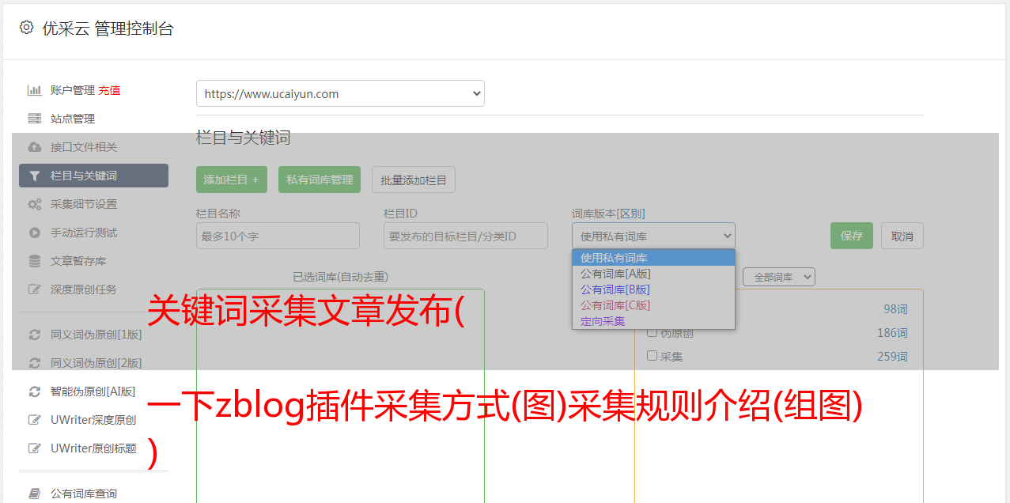The image size is (1010, 503).
Task: Select 使用私有词库 option in the list
Action: (x=653, y=258)
